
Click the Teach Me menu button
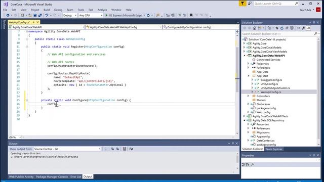(307, 10)
